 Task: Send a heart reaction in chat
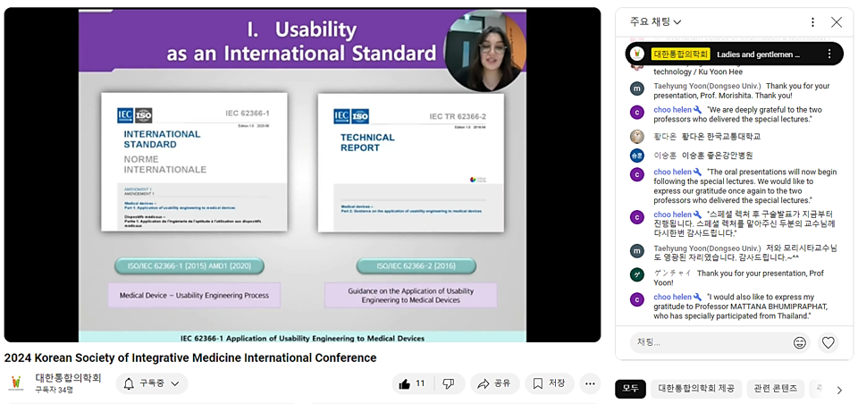click(829, 342)
